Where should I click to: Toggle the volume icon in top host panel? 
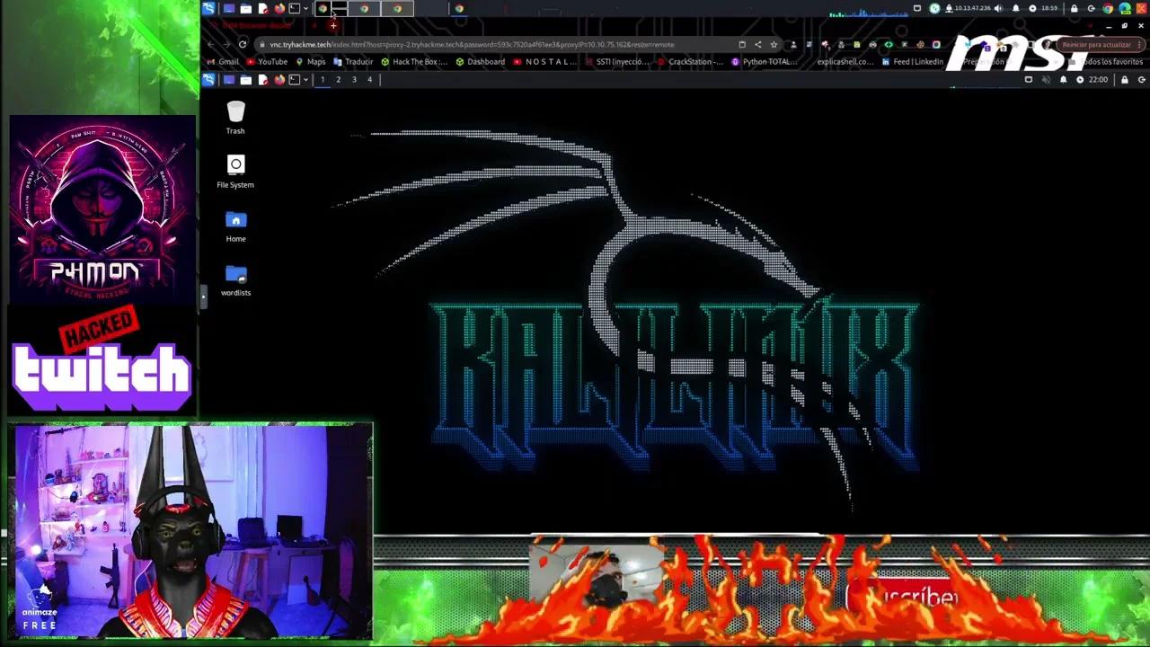(998, 9)
